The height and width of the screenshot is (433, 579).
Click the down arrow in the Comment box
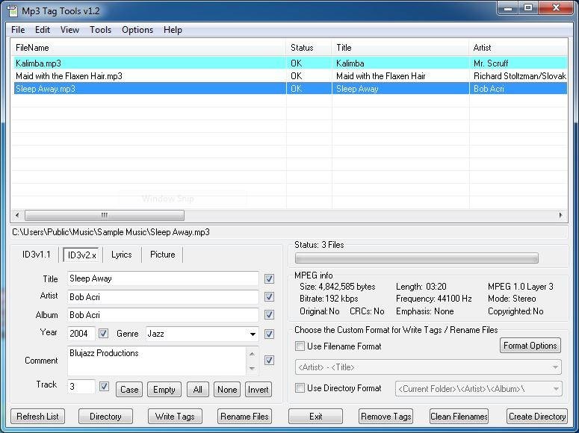(252, 367)
